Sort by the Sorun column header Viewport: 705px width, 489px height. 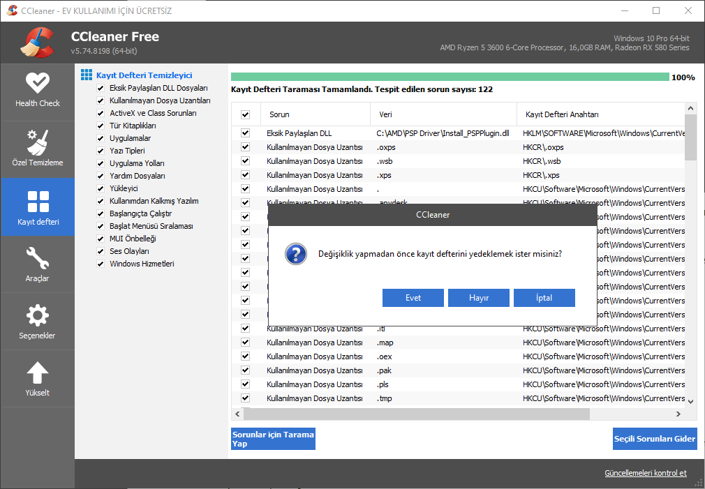tap(279, 114)
